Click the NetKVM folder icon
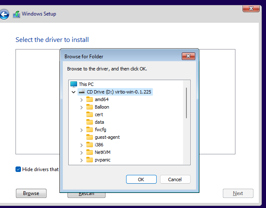 point(89,152)
